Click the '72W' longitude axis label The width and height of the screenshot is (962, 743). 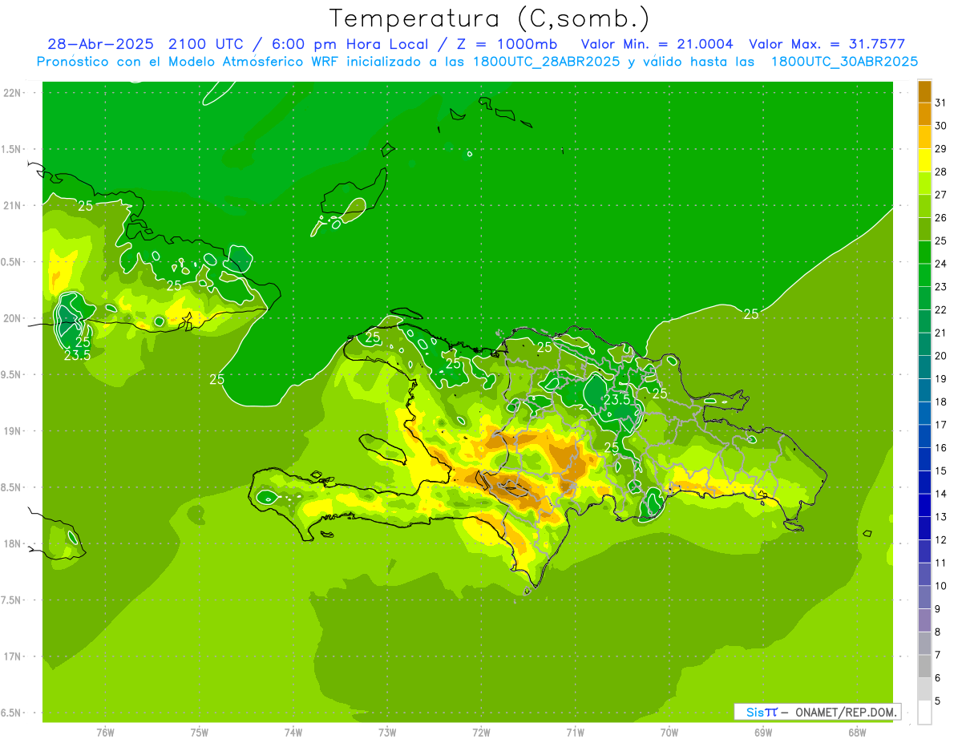tap(481, 732)
